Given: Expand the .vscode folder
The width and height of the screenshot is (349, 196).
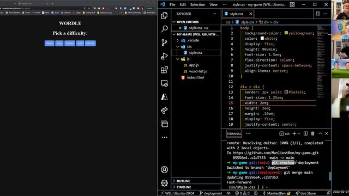Looking at the screenshot, I should 193,40.
